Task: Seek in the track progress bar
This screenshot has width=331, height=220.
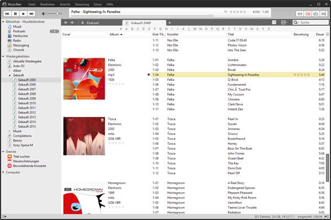Action: pos(142,15)
